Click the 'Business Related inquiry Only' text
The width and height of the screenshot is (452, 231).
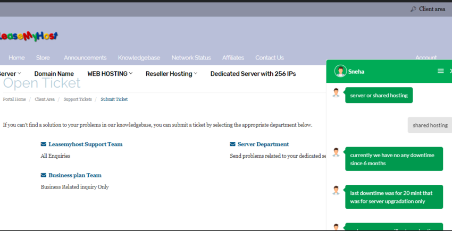[x=74, y=187]
